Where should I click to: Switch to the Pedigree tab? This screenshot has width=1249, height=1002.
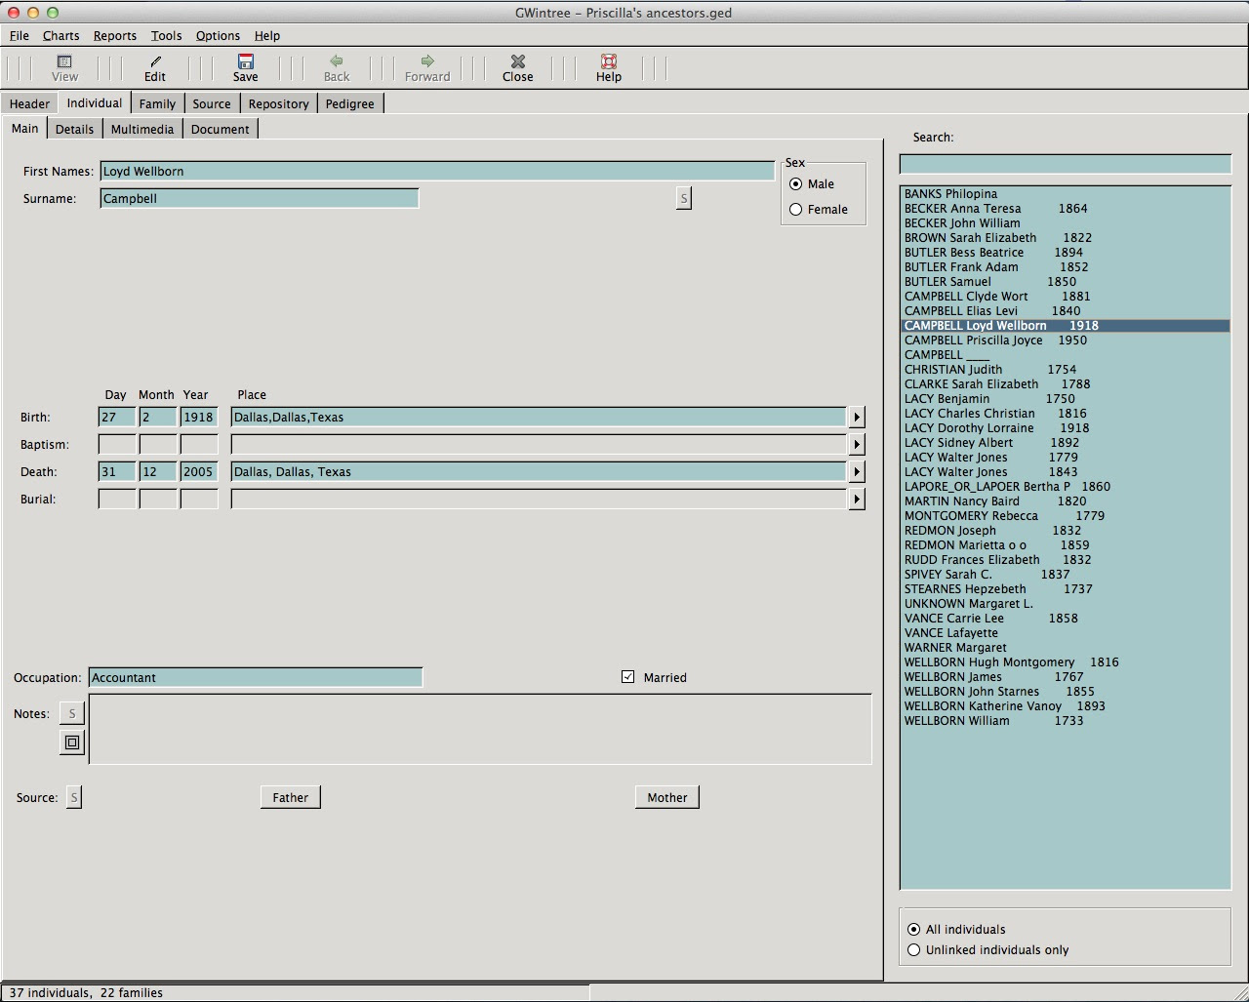pyautogui.click(x=349, y=103)
